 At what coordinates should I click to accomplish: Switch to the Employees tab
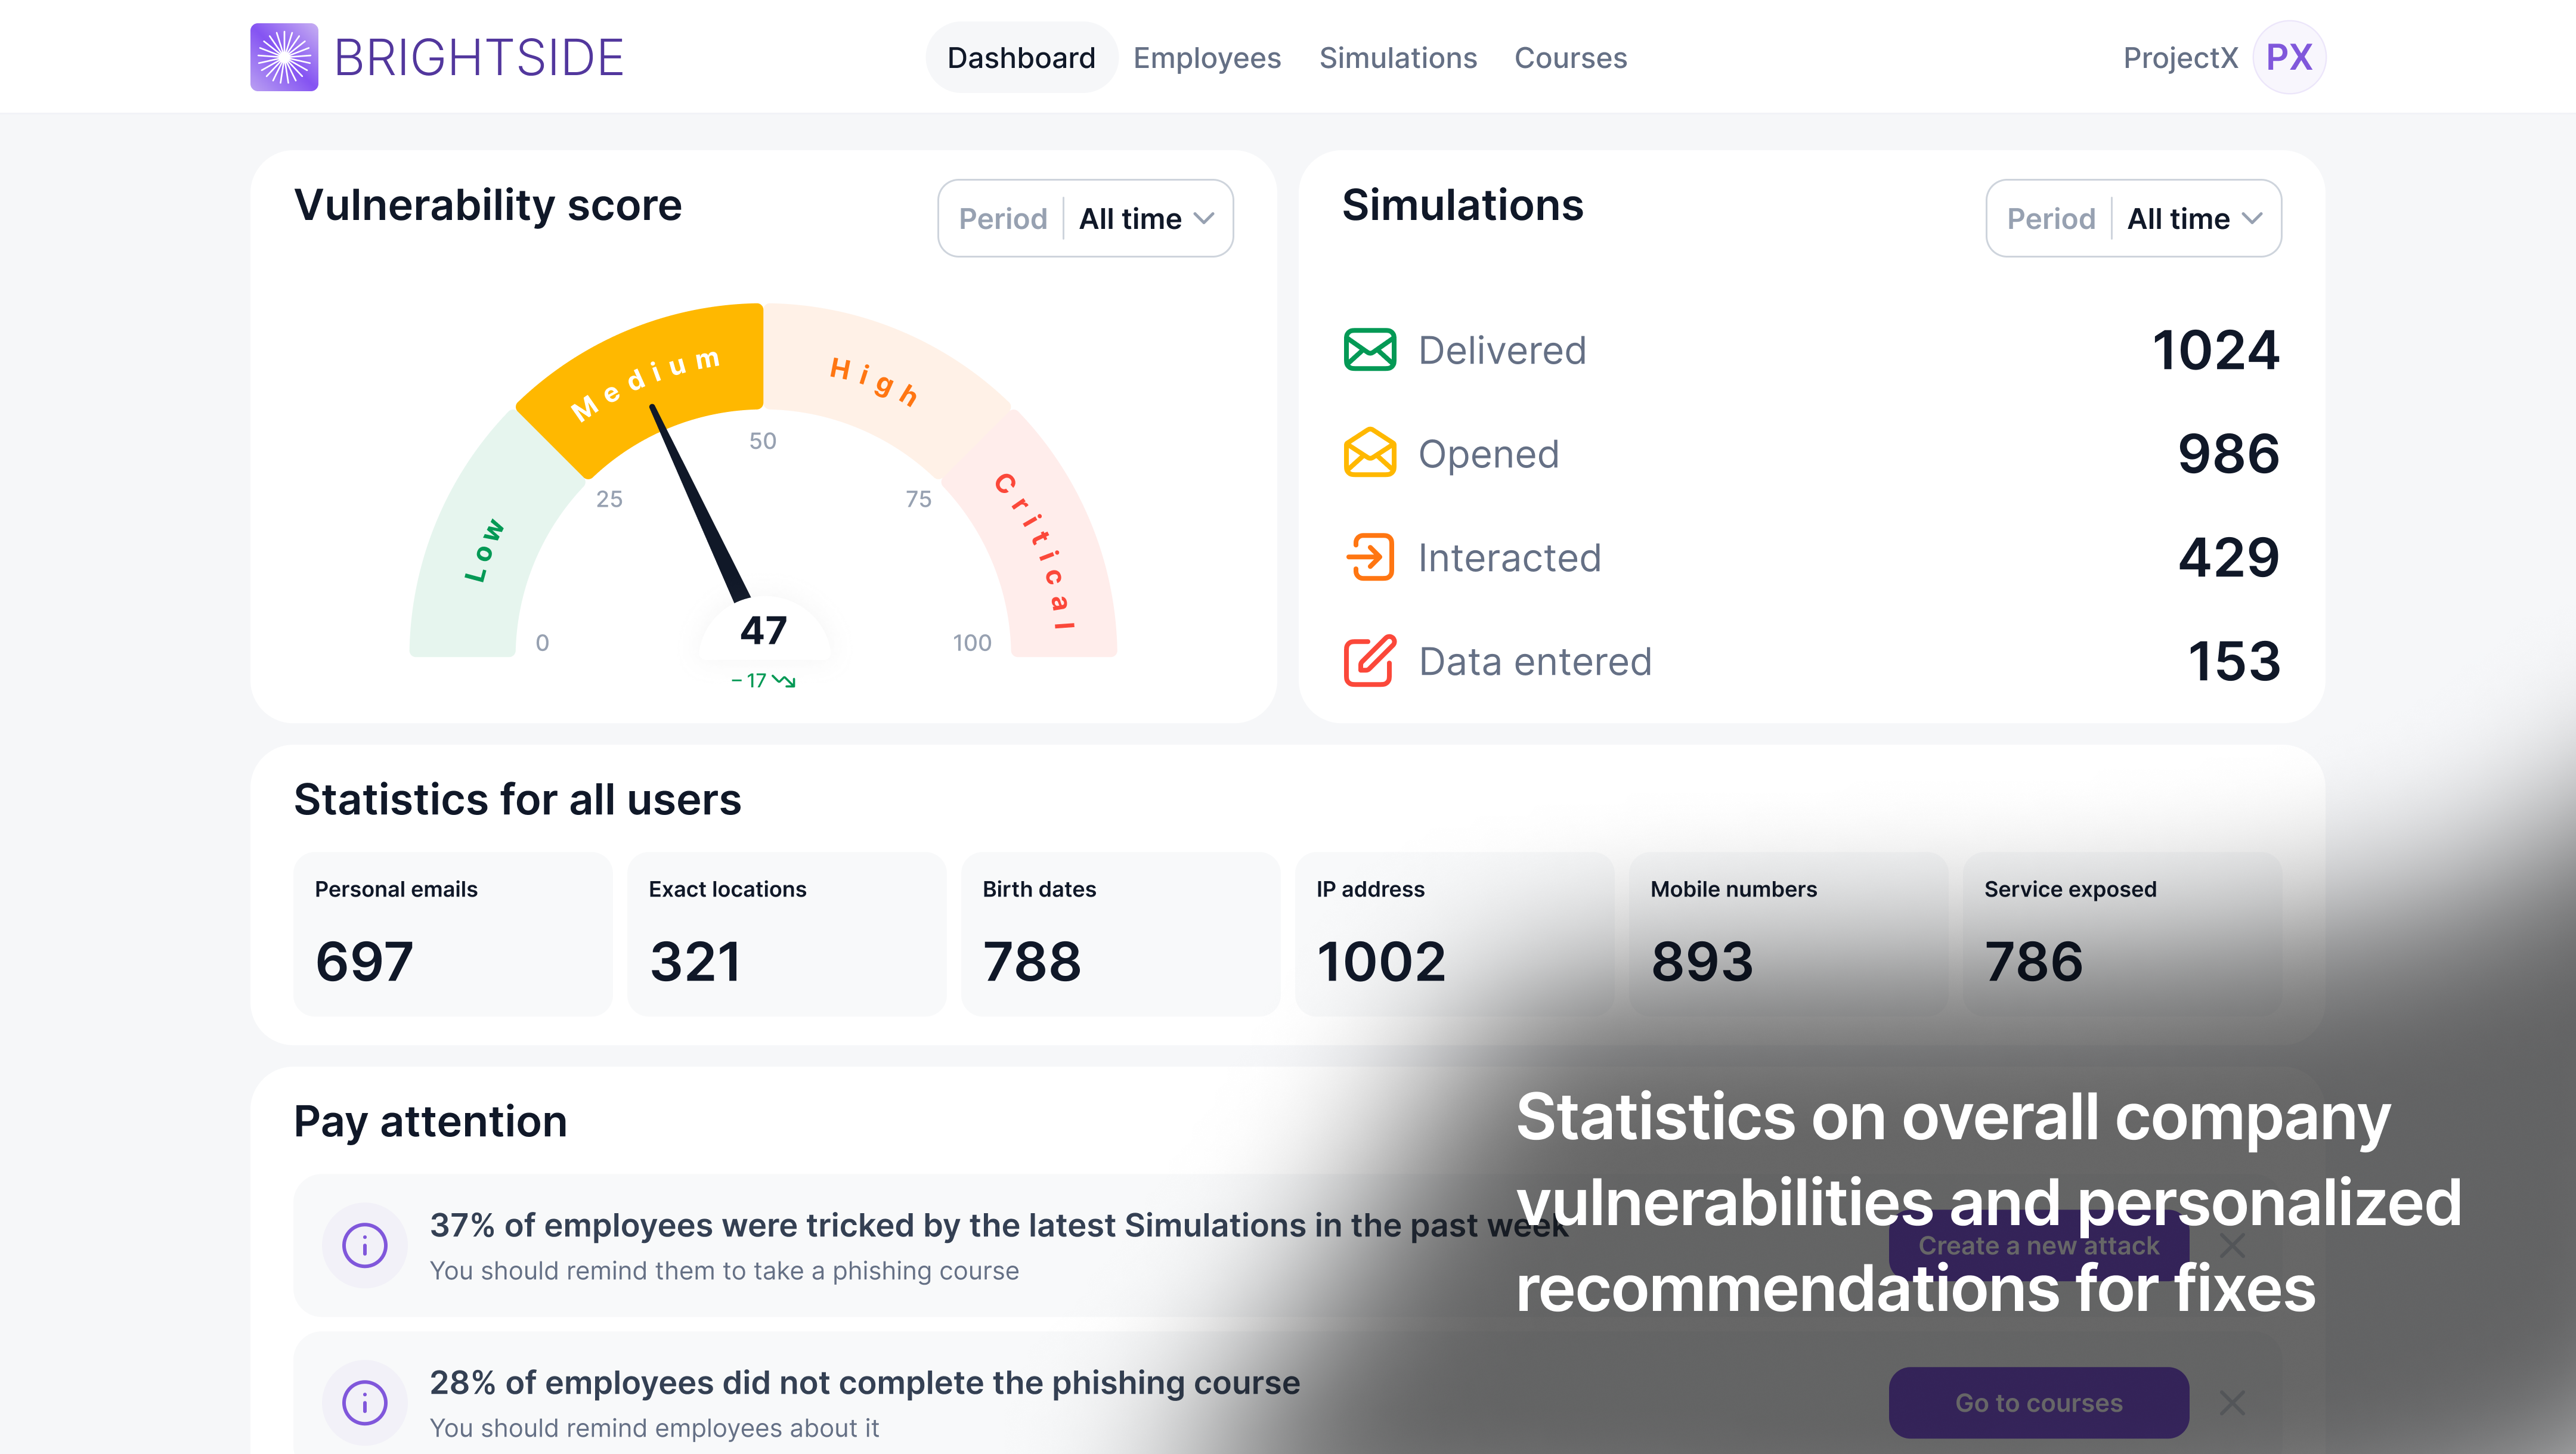coord(1206,58)
